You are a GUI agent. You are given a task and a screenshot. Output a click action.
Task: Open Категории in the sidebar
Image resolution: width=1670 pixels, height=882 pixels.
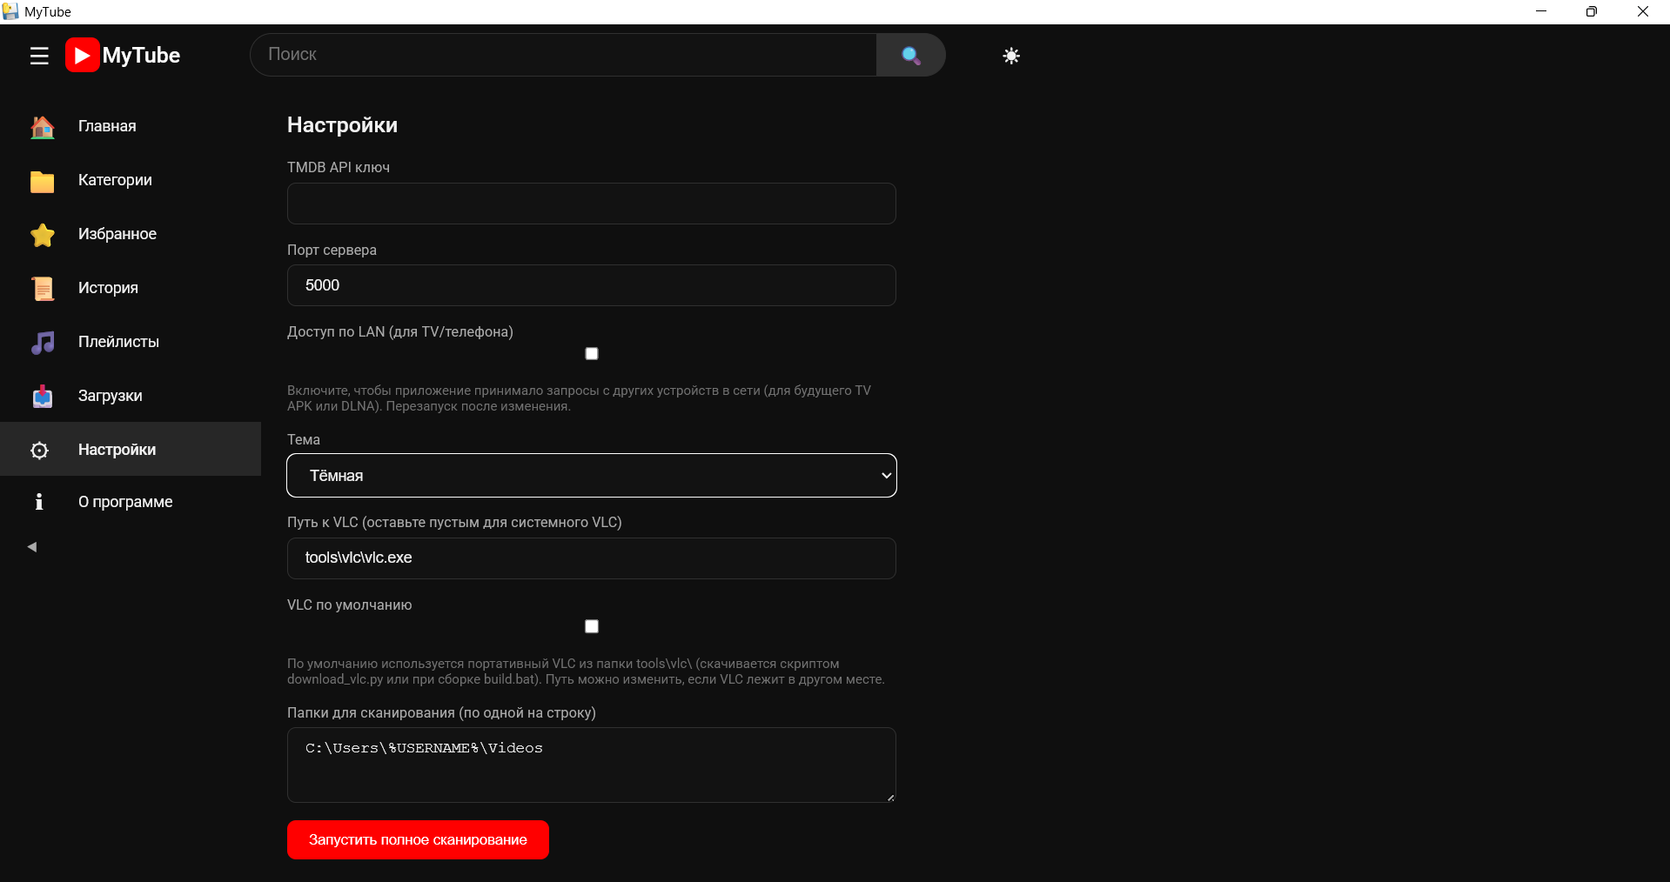click(131, 181)
